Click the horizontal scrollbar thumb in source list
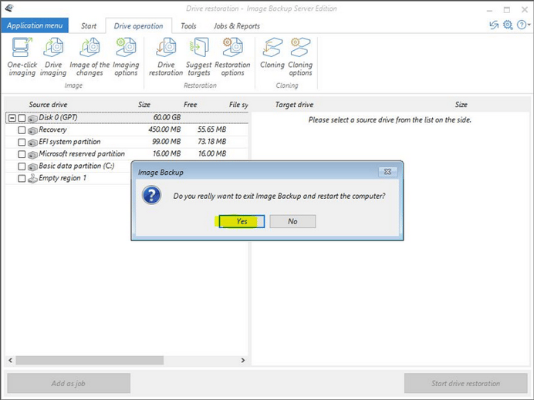 [x=90, y=360]
